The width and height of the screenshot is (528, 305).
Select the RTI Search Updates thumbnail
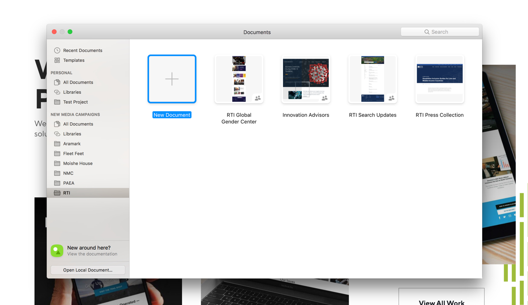click(x=372, y=79)
